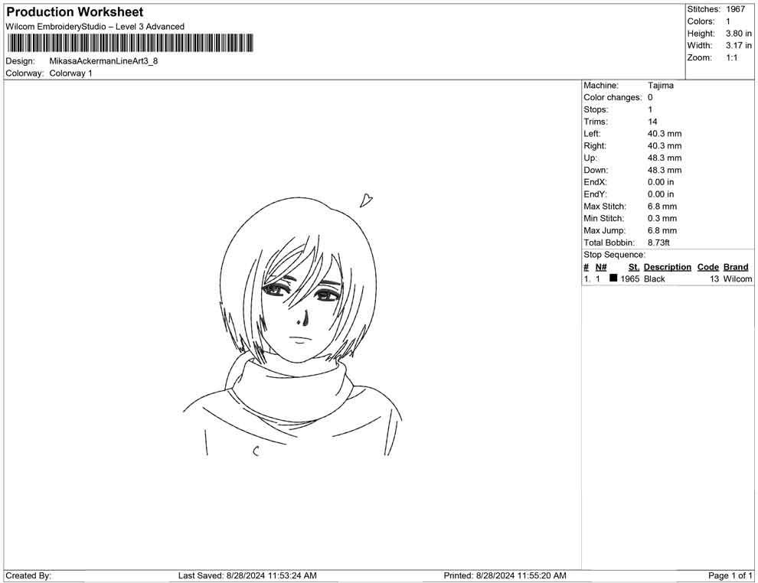Image resolution: width=758 pixels, height=583 pixels.
Task: Click the EndX value 0.00 in
Action: (661, 182)
